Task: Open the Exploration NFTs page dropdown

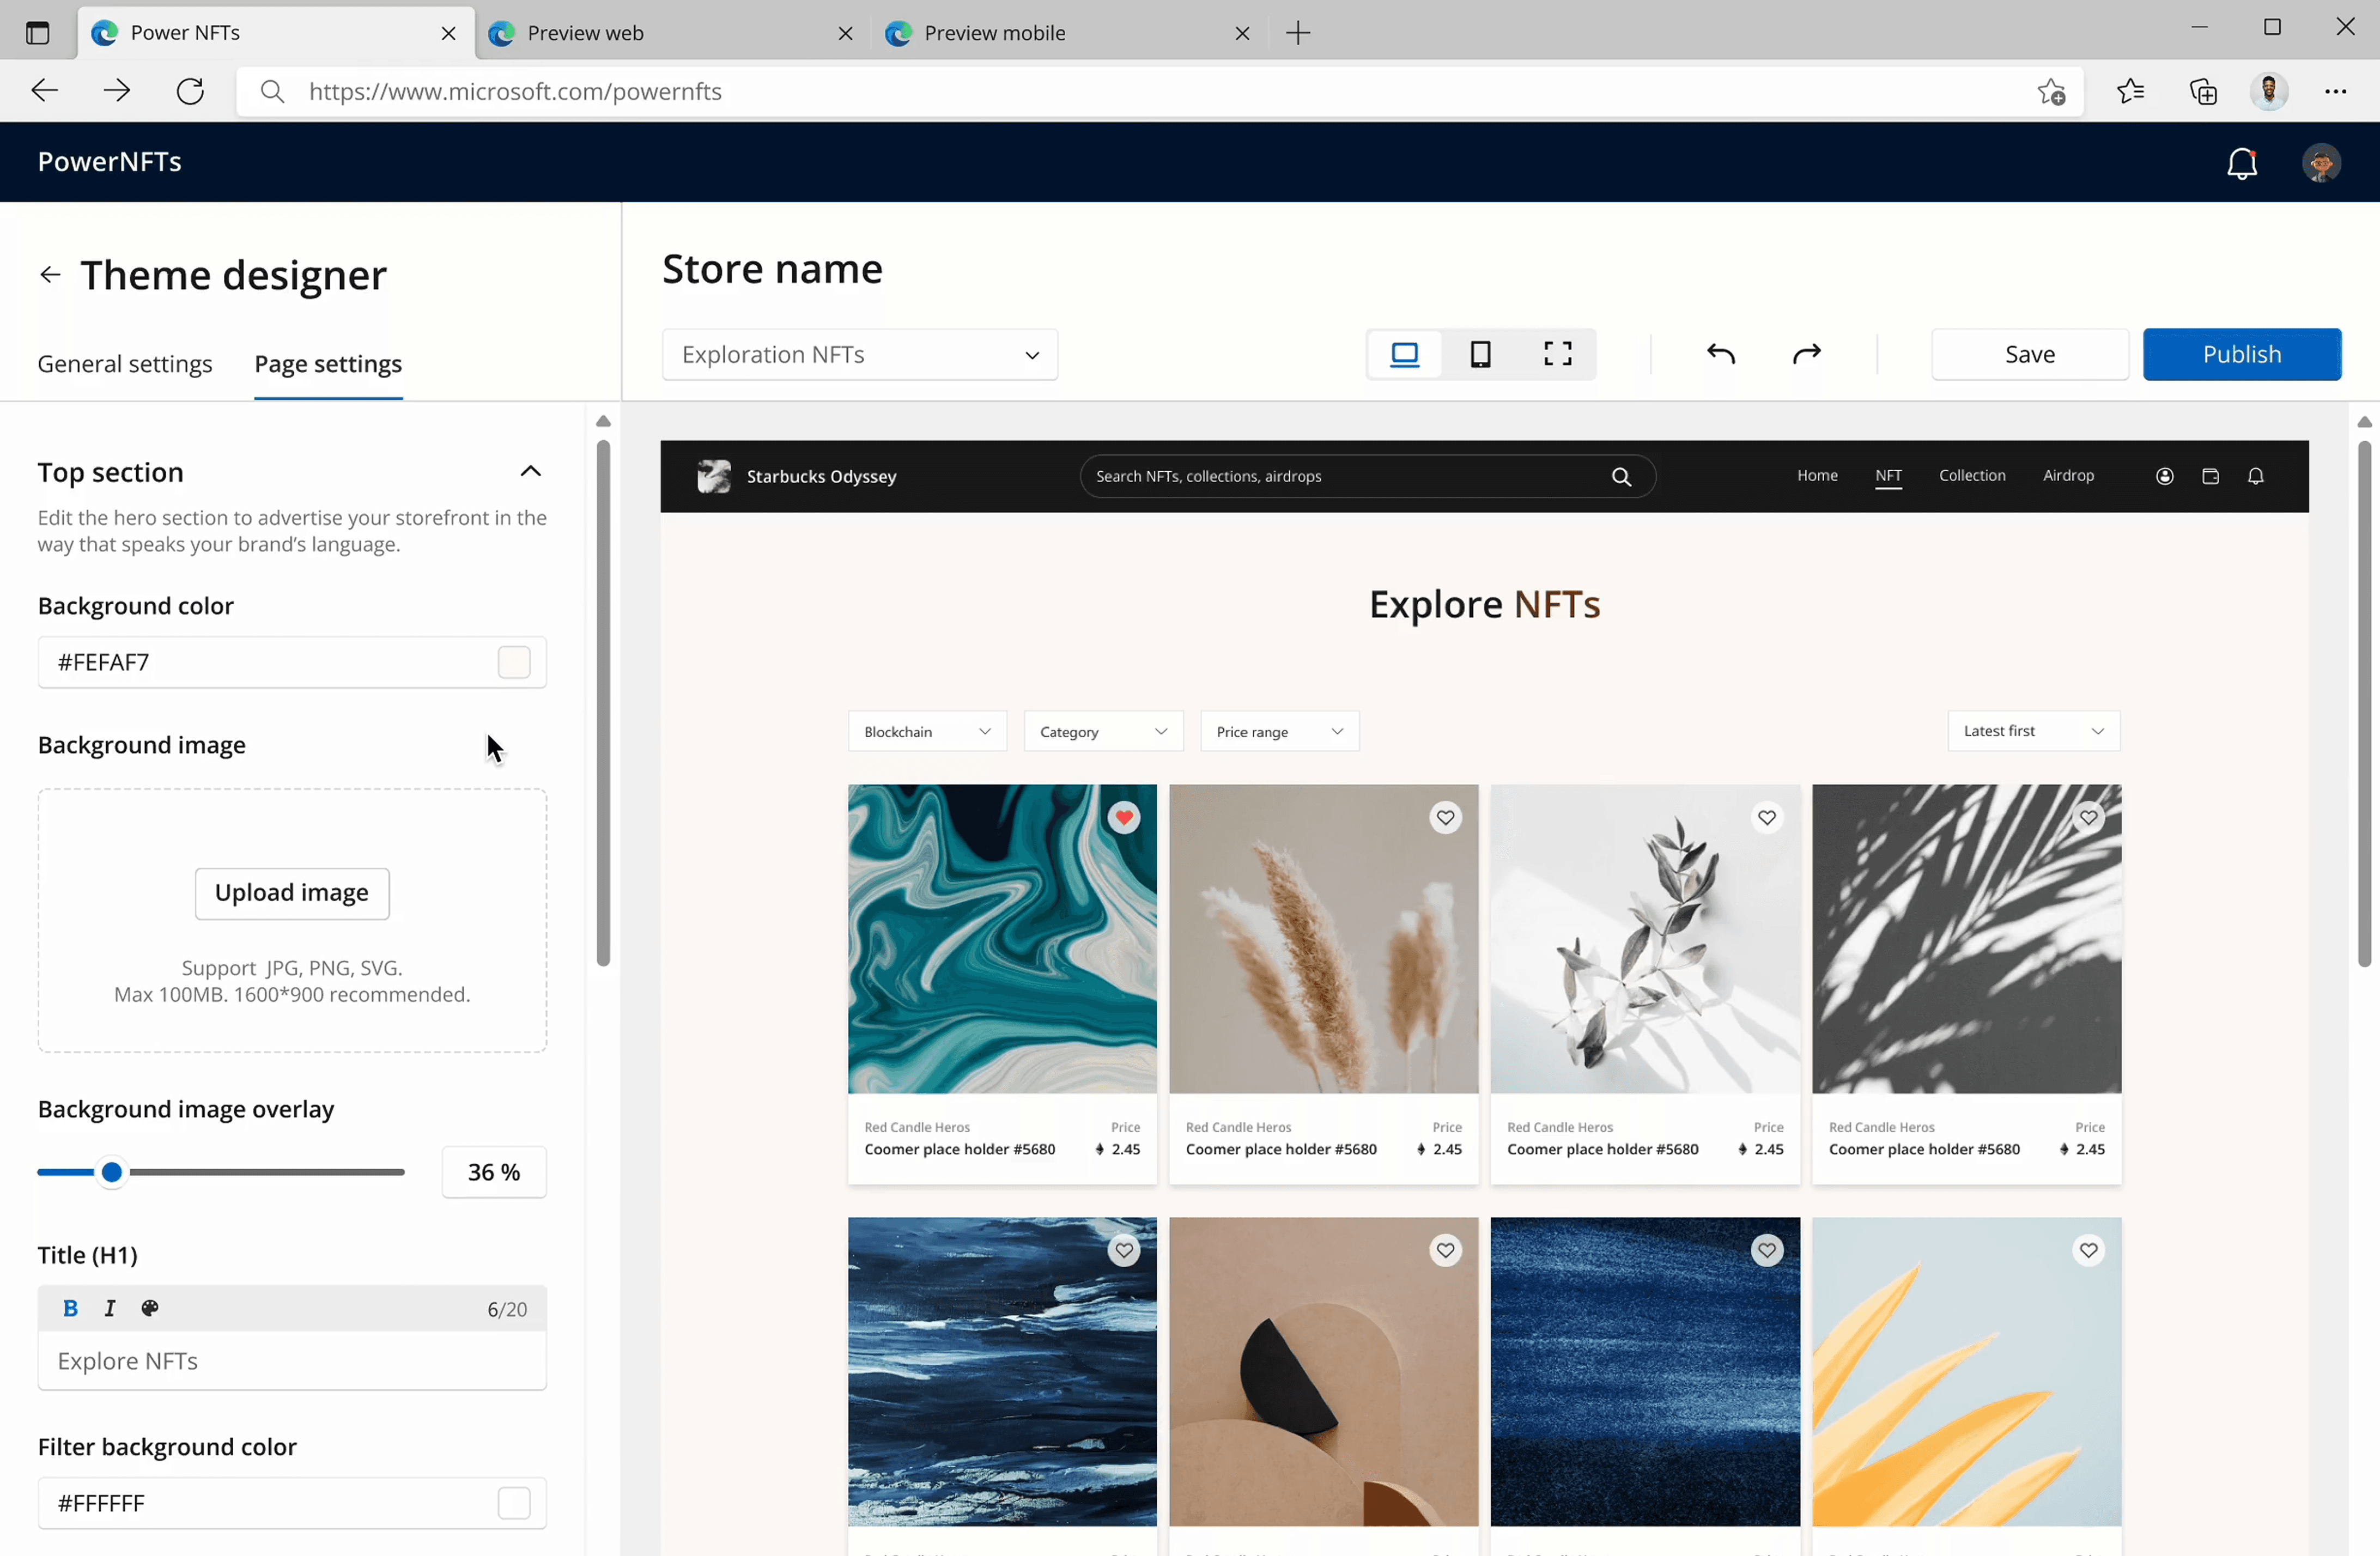Action: point(859,355)
